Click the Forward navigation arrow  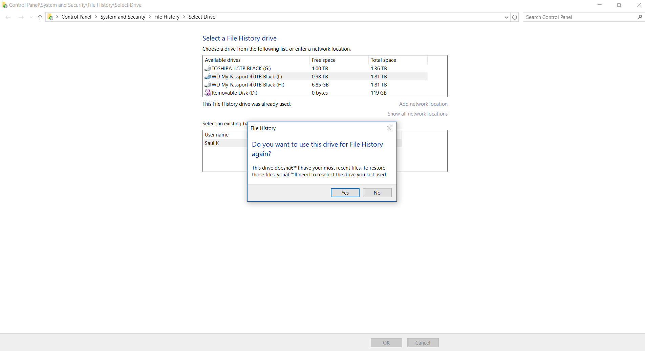tap(21, 17)
